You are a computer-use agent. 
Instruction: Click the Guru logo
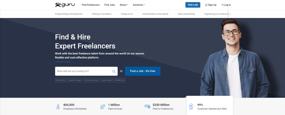[65, 5]
